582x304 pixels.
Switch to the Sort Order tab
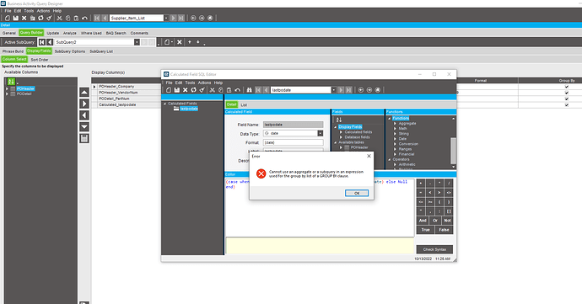coord(40,60)
